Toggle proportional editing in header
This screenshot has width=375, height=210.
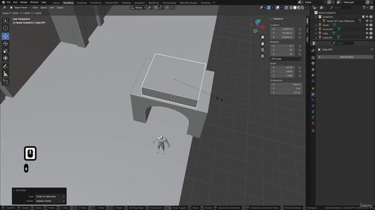(x=167, y=8)
